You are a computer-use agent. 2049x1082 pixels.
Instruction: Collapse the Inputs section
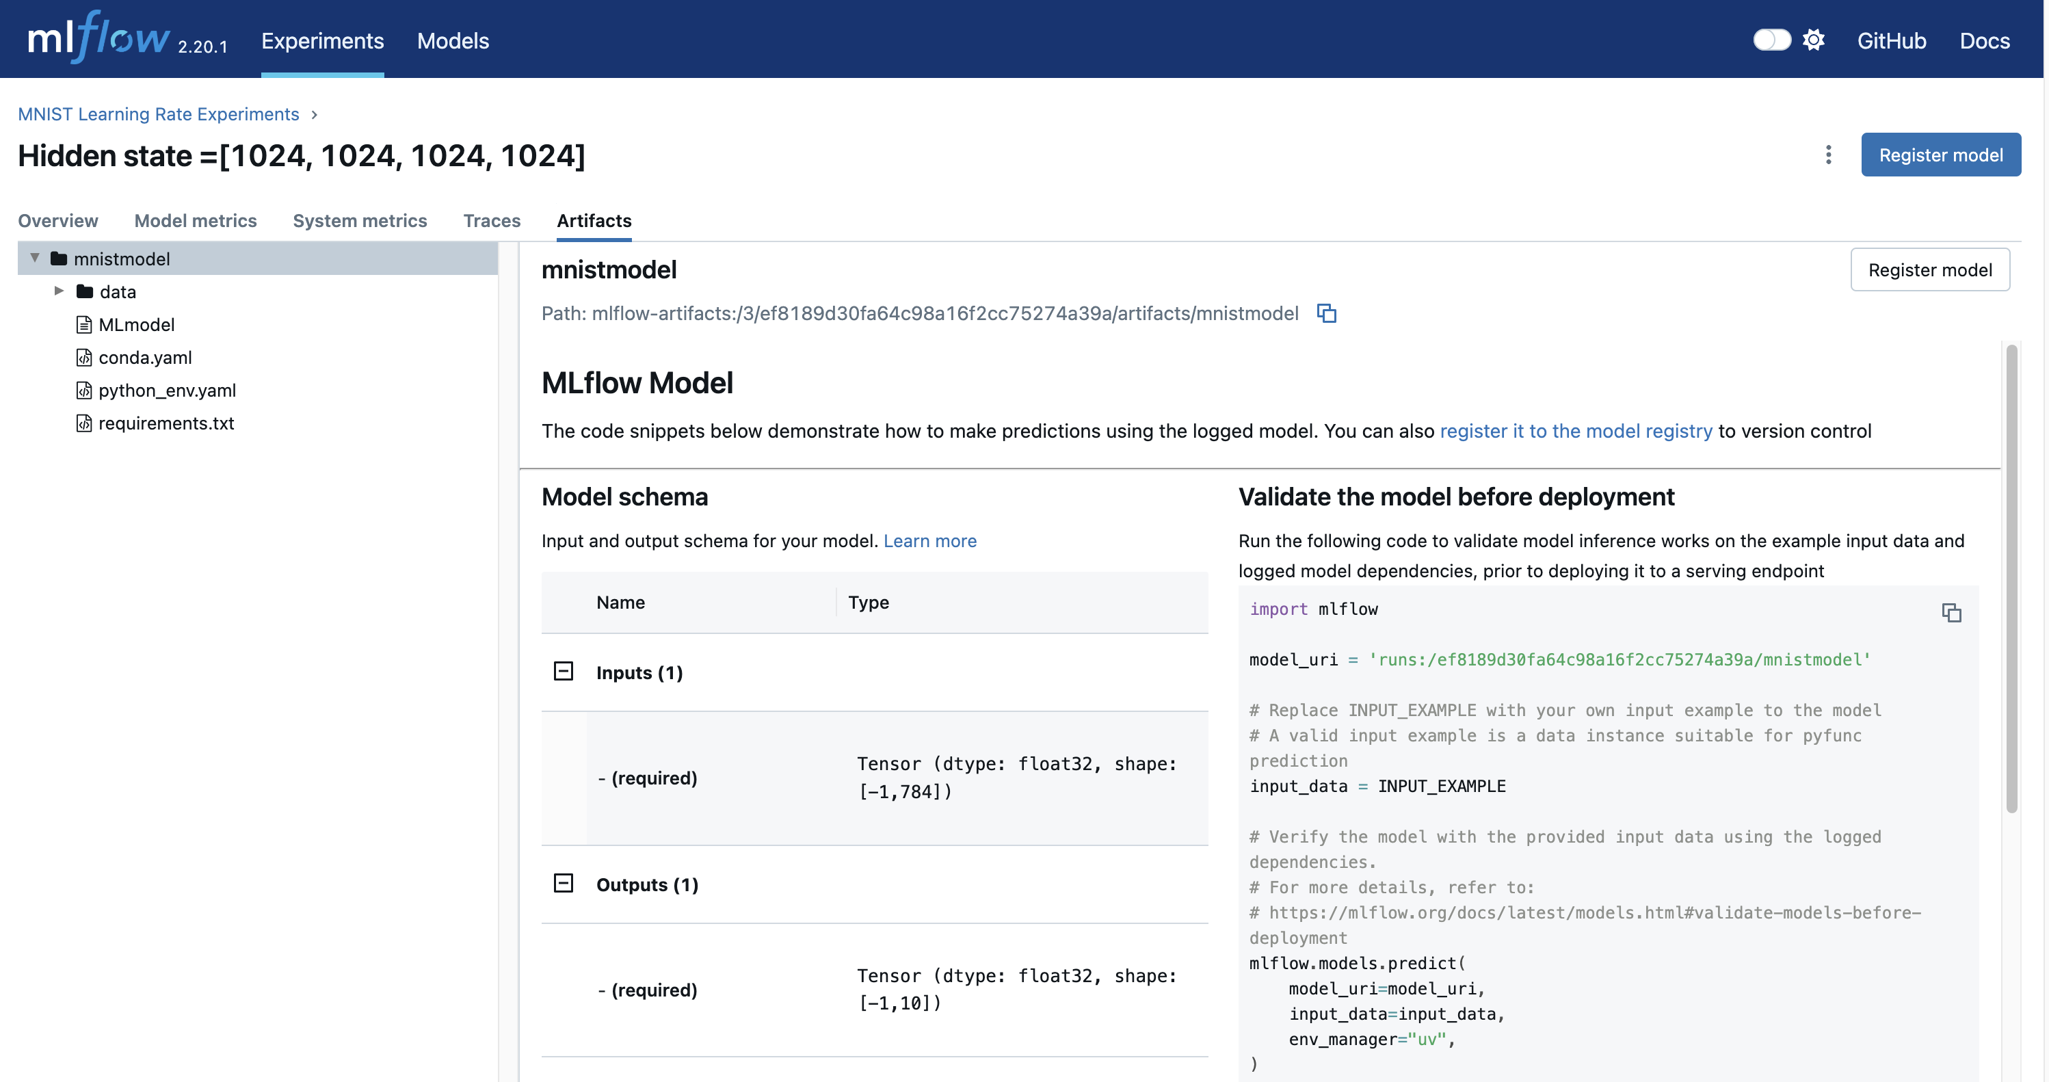coord(564,671)
